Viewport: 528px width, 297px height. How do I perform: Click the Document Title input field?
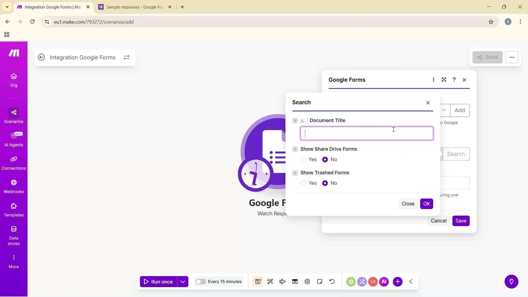(367, 133)
